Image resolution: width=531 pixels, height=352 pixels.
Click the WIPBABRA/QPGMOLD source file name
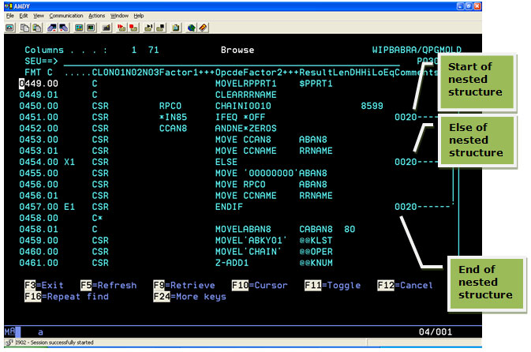(417, 50)
